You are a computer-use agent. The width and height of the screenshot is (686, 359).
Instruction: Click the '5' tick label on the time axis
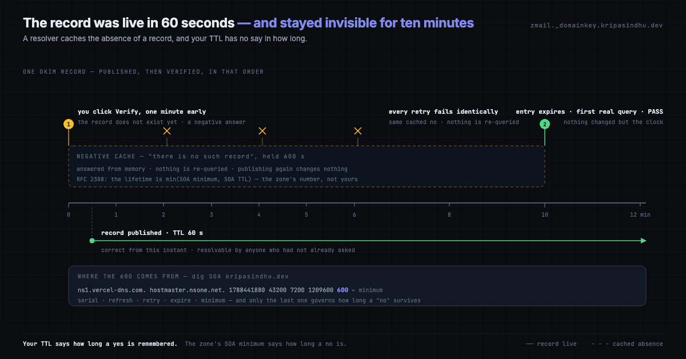(x=306, y=215)
